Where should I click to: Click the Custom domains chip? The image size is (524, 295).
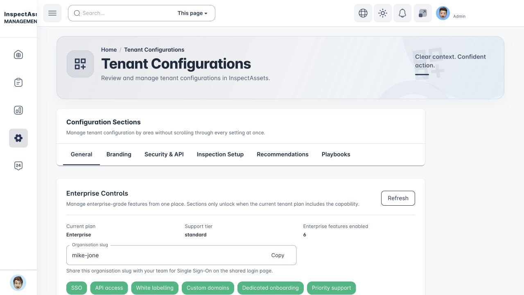208,288
